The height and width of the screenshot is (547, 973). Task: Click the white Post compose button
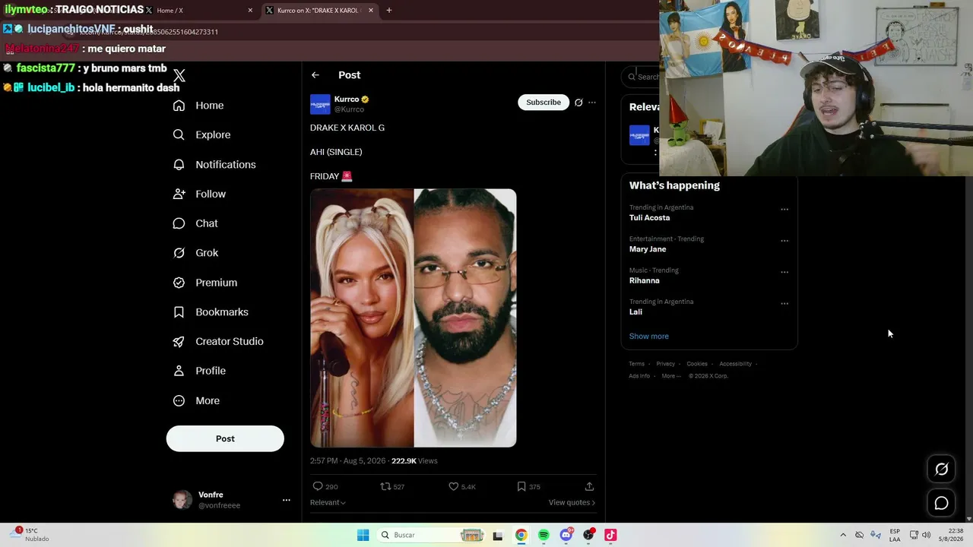pos(225,438)
